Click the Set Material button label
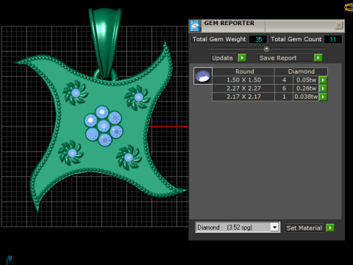 point(304,228)
